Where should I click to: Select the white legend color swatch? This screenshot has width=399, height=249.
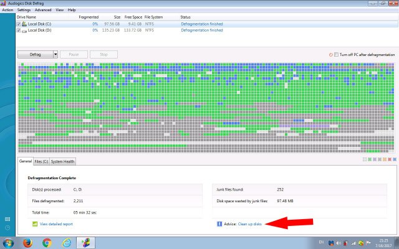365,159
